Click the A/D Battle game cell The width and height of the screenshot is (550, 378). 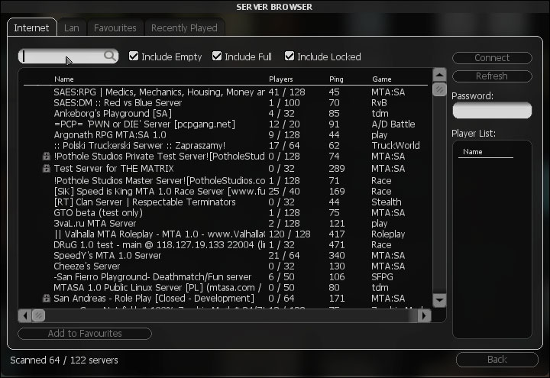pos(393,124)
